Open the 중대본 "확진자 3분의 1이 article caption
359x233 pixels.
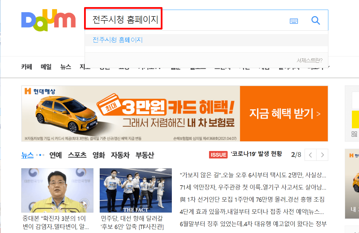click(x=56, y=223)
